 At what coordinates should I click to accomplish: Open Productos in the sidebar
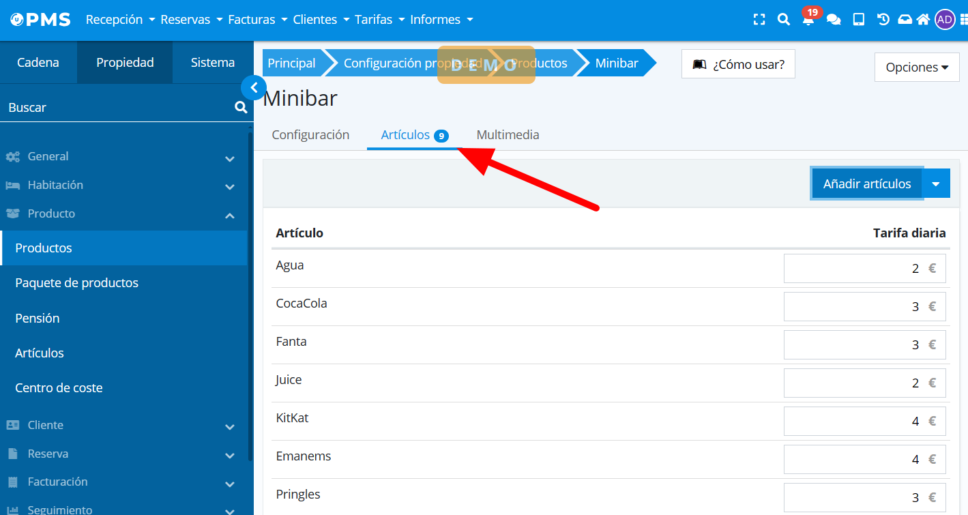[x=123, y=248]
